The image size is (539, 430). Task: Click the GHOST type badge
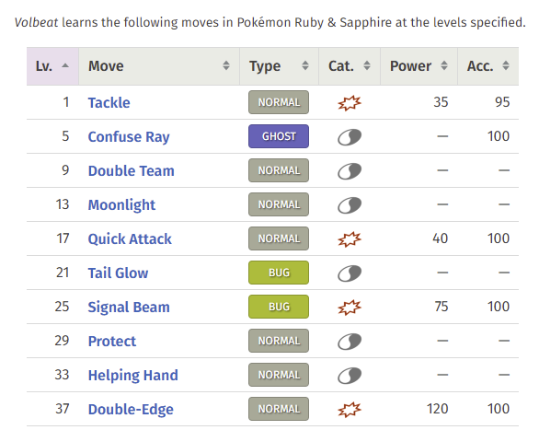279,136
